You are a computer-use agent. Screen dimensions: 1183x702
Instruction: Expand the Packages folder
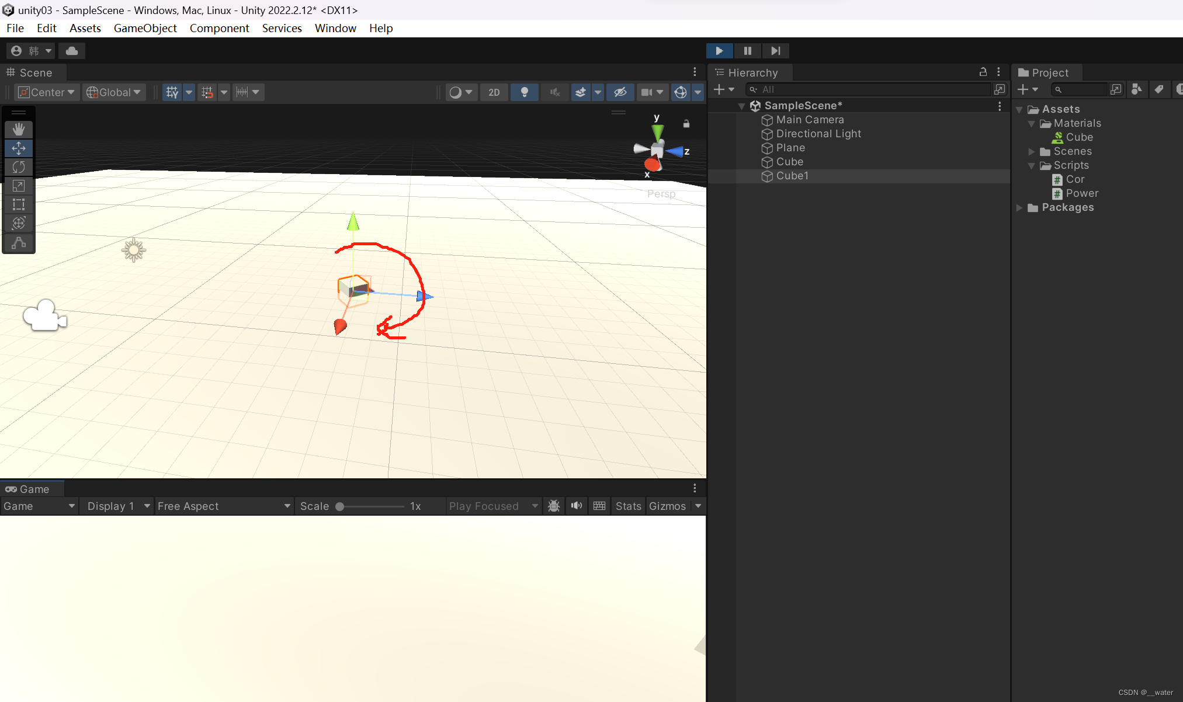1019,207
